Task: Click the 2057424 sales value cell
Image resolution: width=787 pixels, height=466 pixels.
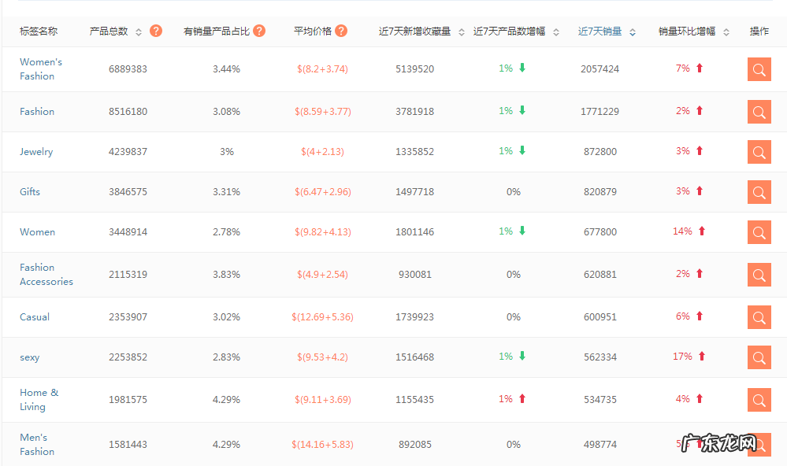Action: click(x=599, y=68)
